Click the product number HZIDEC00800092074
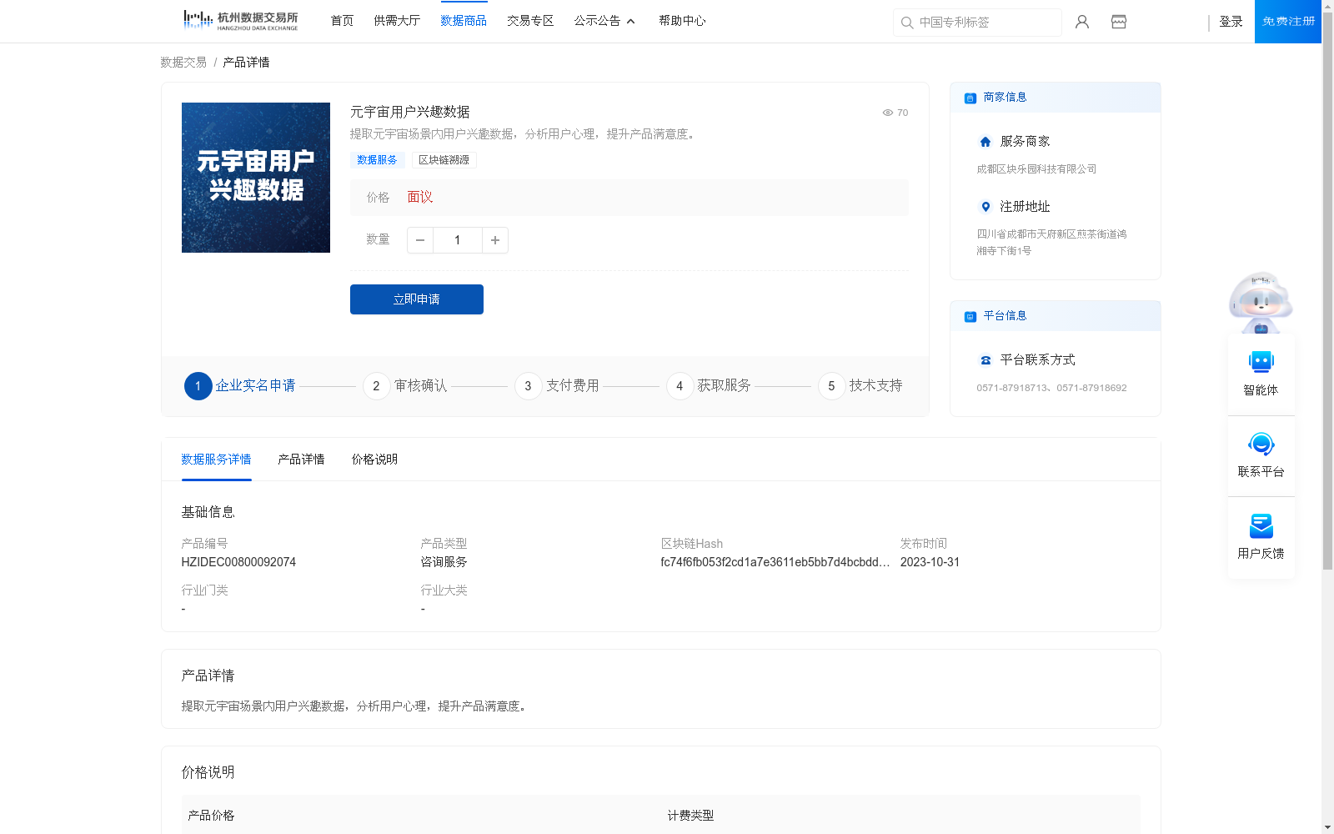The width and height of the screenshot is (1334, 834). (238, 562)
